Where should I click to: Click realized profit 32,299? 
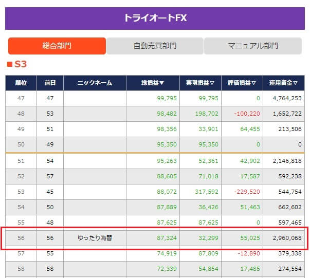pos(208,238)
